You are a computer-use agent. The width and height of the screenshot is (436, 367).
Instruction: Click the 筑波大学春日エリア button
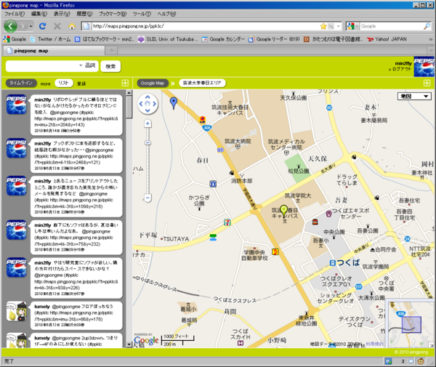(202, 83)
